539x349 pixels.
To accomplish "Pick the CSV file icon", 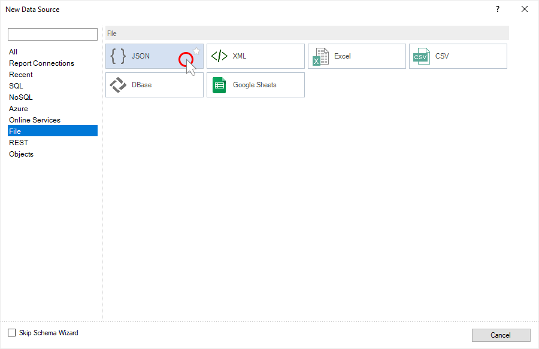I will [x=422, y=56].
